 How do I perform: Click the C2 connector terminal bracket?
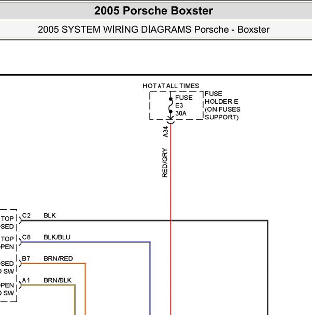[20, 221]
